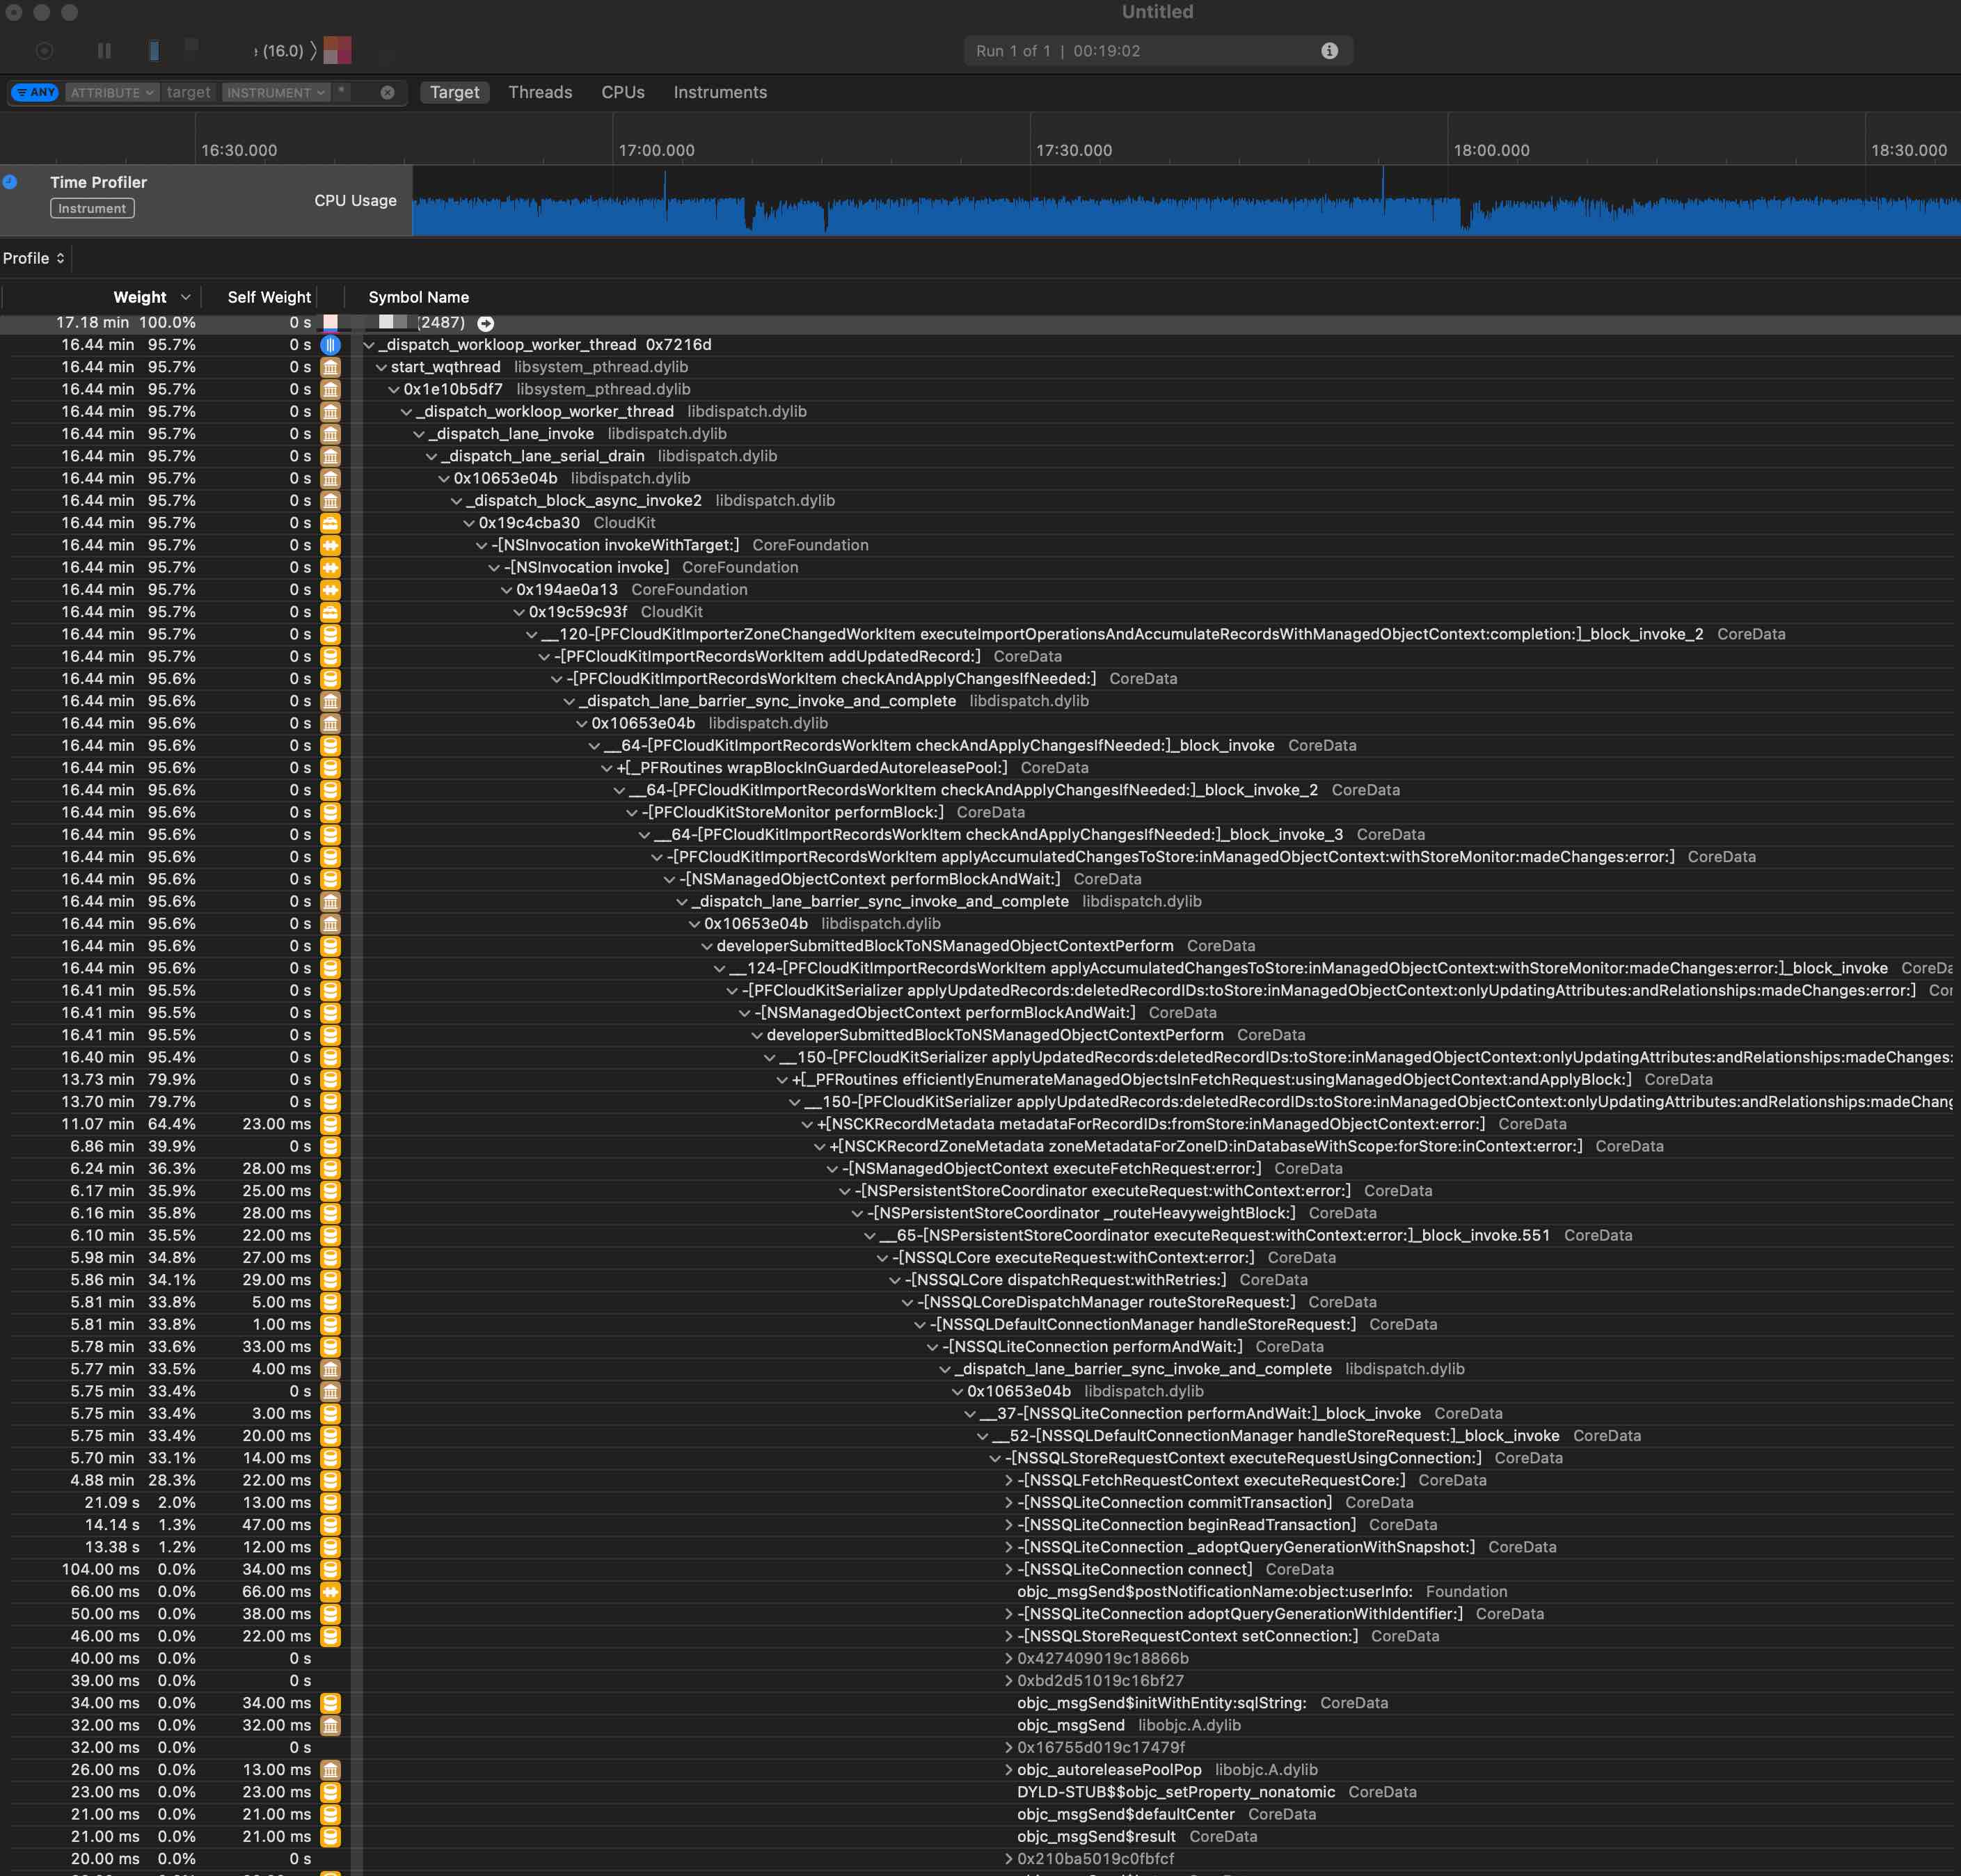Clear the track filter field
1961x1876 pixels.
tap(387, 92)
